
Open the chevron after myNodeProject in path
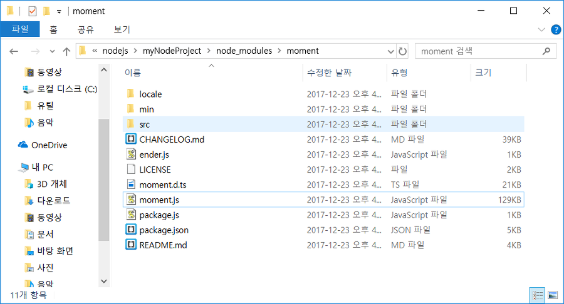pos(209,51)
